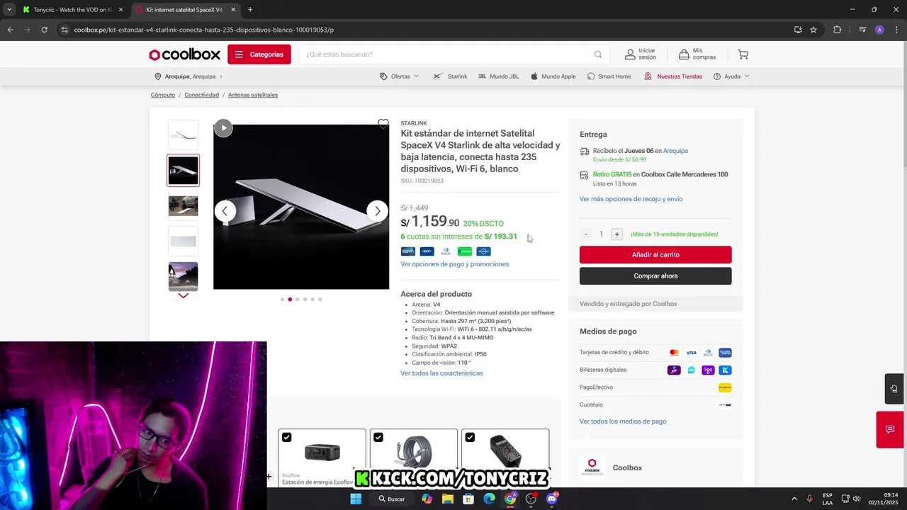
Task: Expand the Arequipa location selector
Action: click(x=188, y=76)
